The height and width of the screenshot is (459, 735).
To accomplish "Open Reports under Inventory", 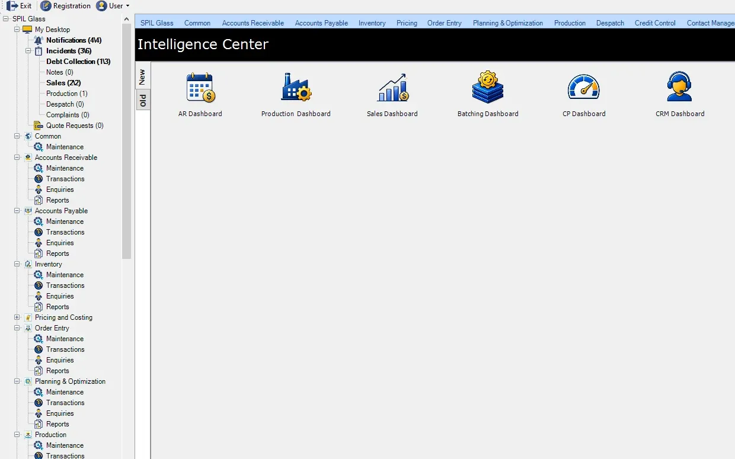I will coord(57,307).
